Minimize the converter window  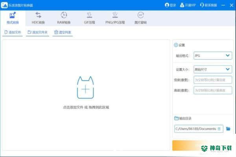click(223, 5)
